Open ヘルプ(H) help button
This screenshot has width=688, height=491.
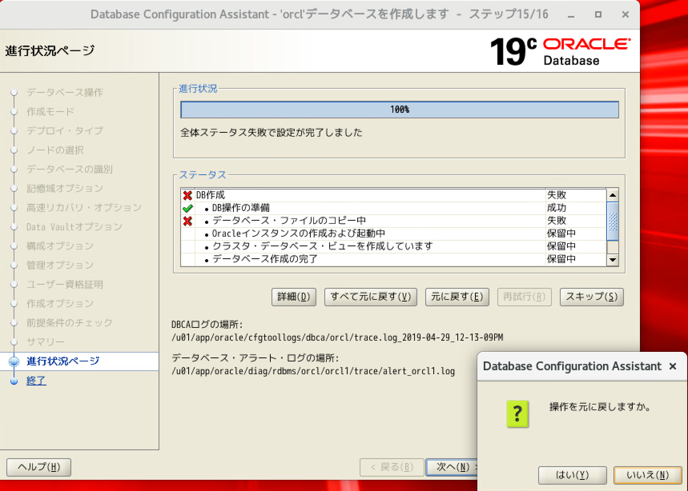39,467
